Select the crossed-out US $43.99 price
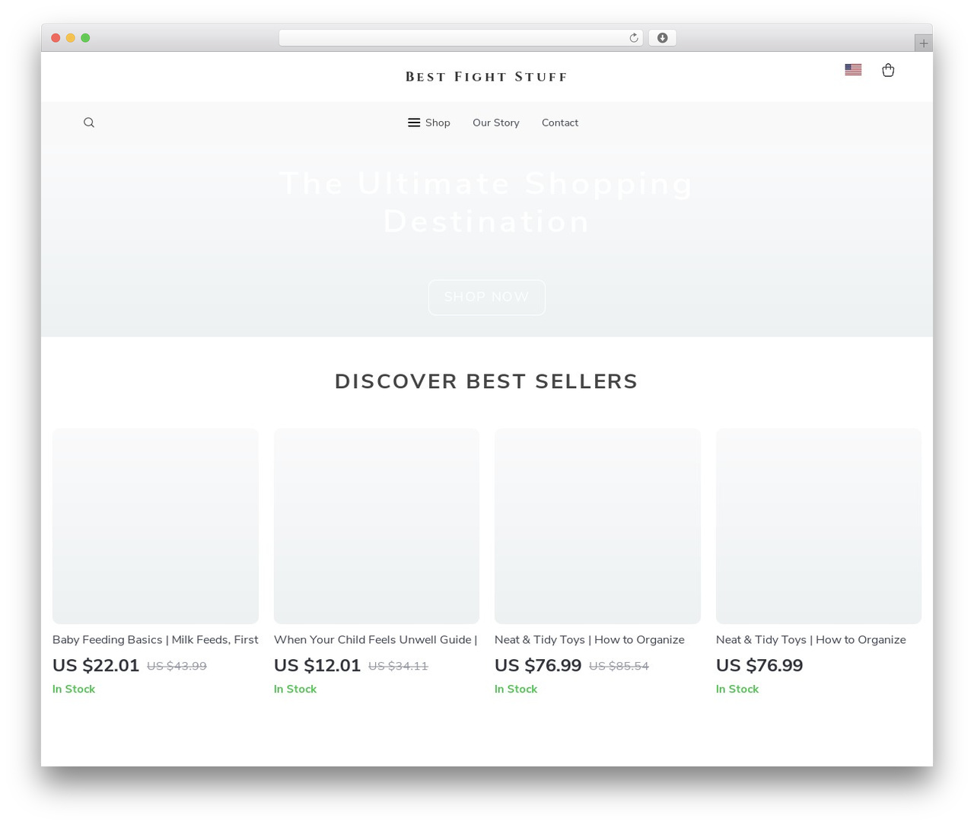The width and height of the screenshot is (974, 825). click(177, 666)
